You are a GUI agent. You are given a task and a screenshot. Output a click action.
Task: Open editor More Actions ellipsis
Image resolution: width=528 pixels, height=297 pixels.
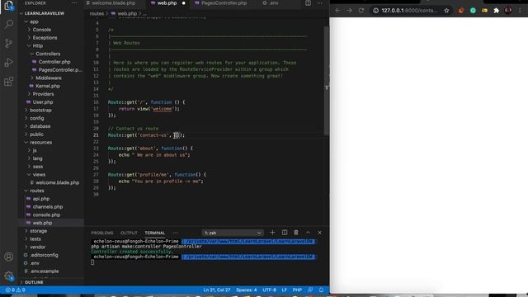point(319,3)
